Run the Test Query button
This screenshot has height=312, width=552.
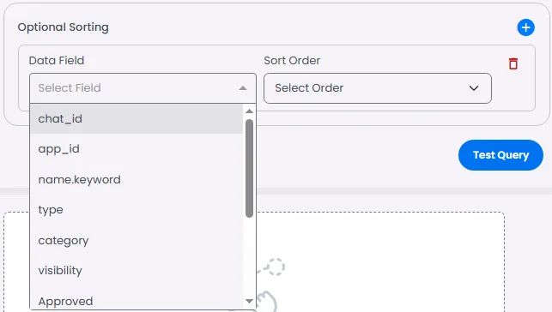pyautogui.click(x=500, y=155)
